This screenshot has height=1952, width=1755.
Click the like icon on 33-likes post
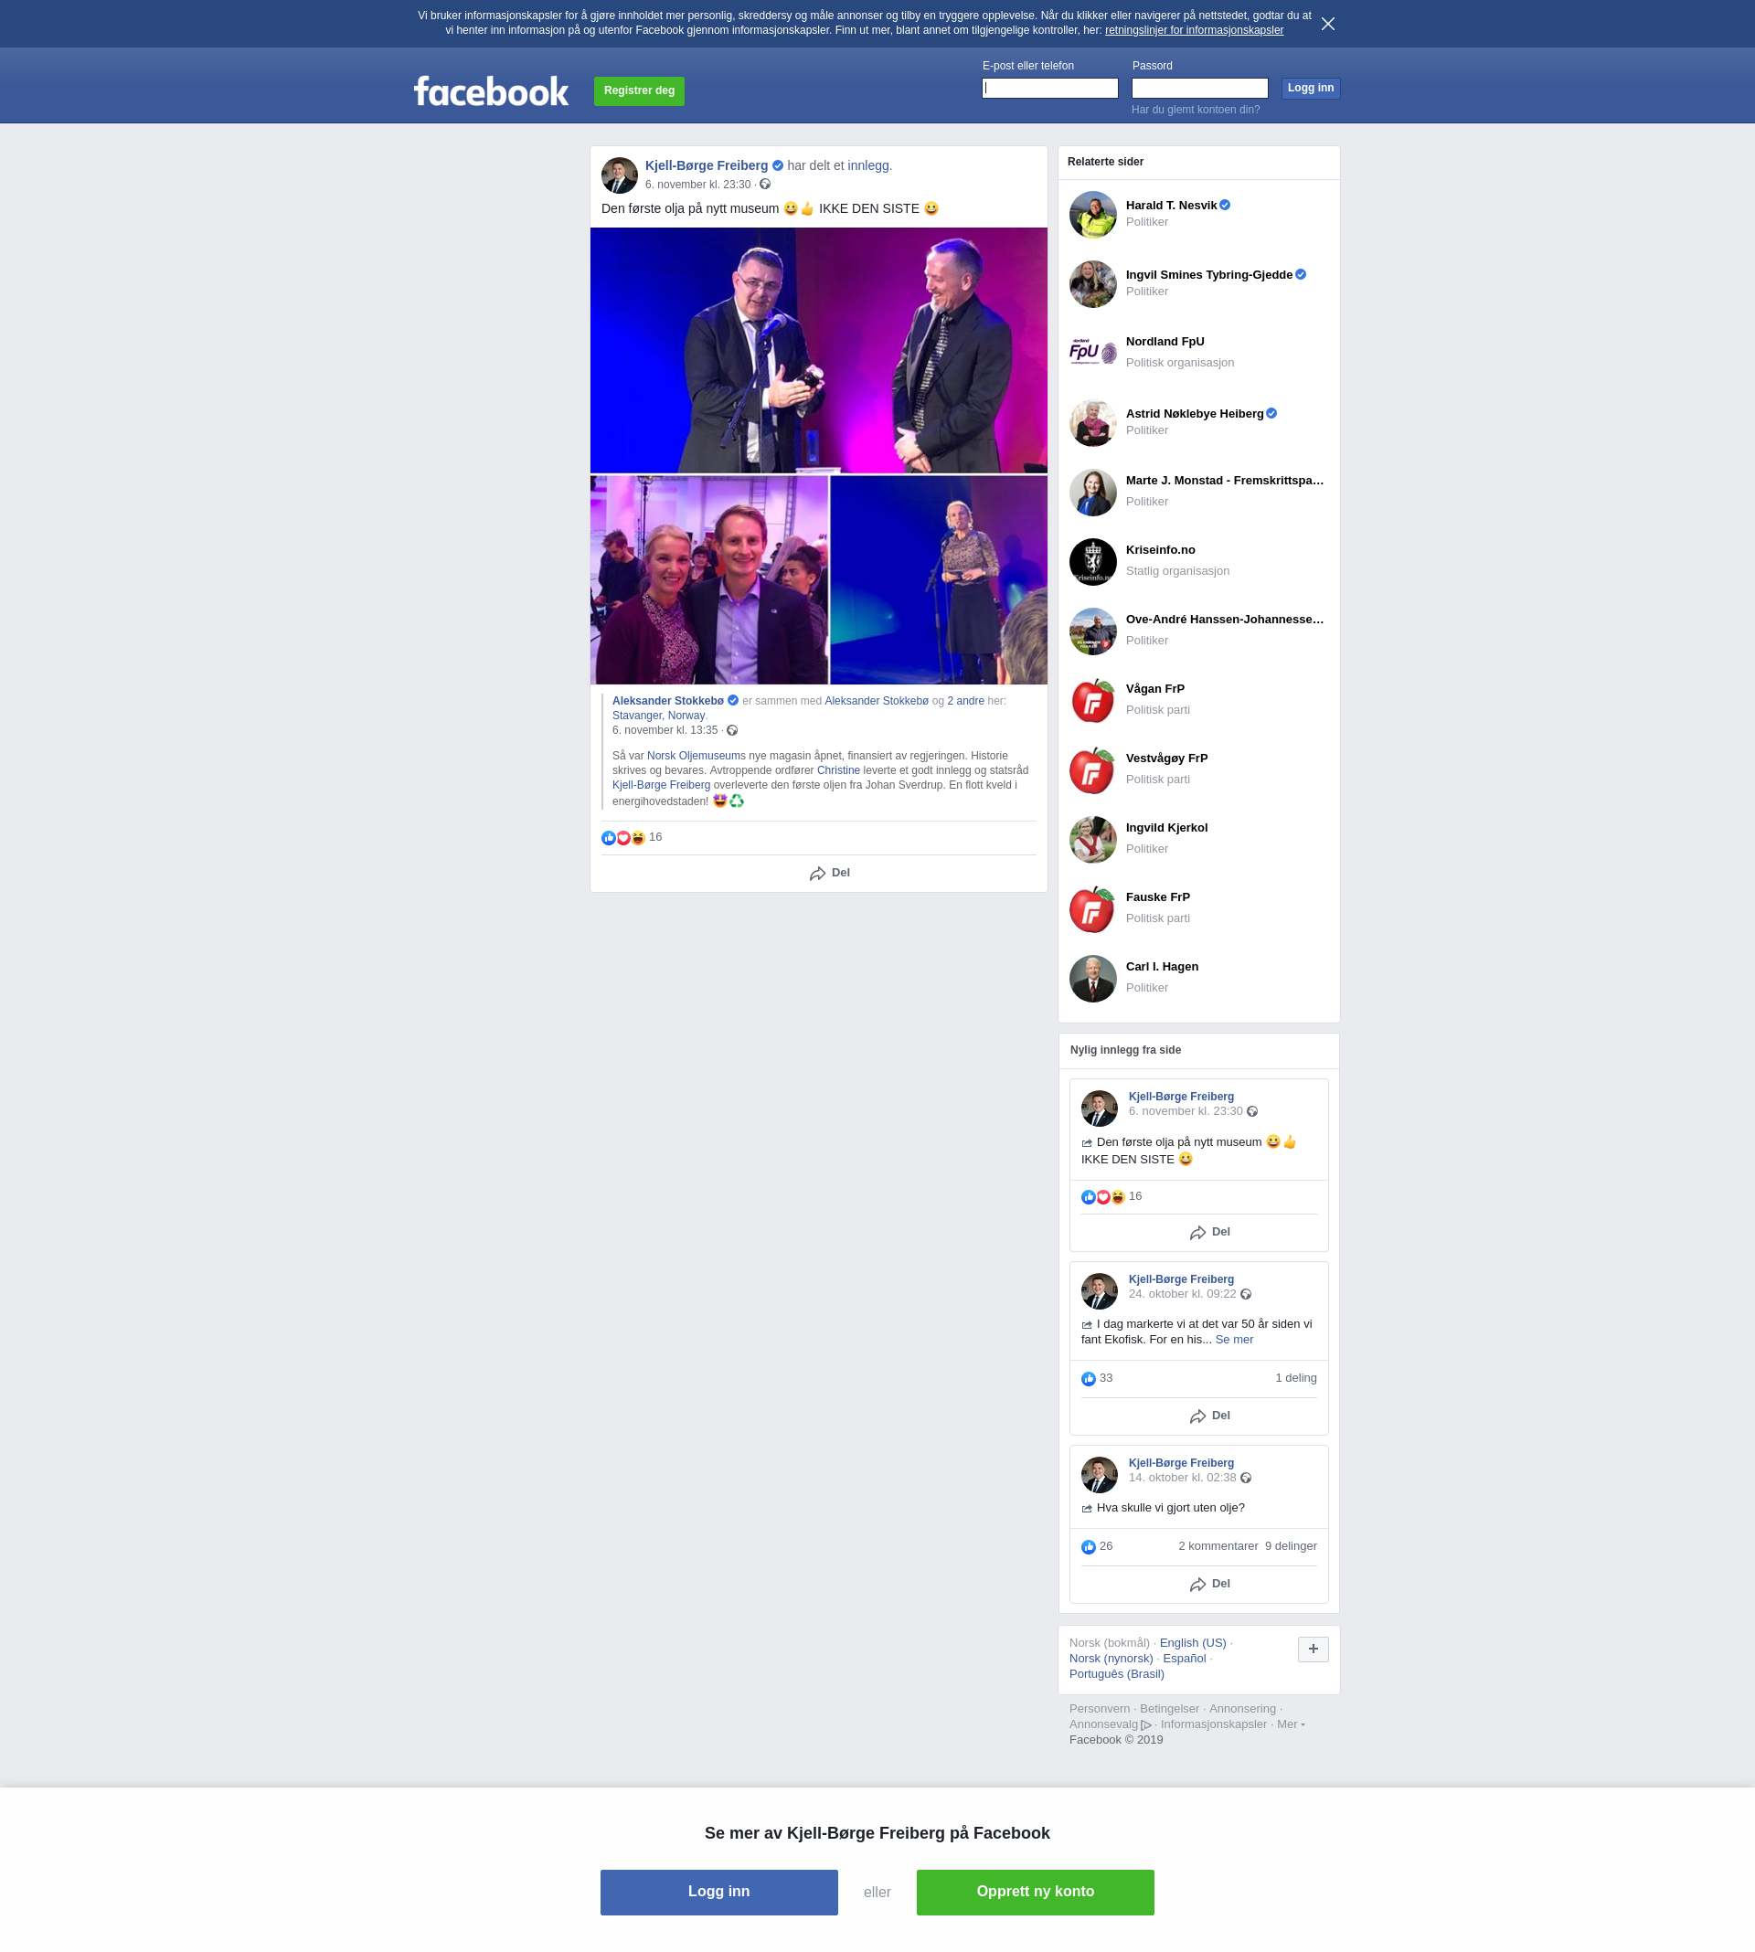tap(1089, 1378)
